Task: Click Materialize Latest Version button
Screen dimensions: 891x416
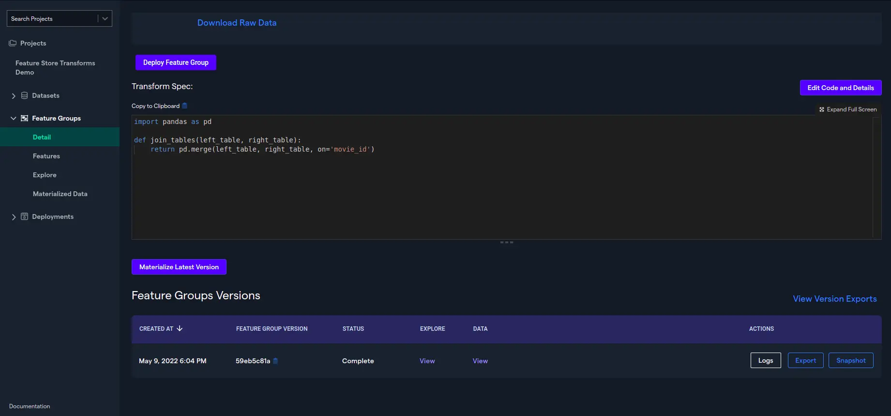Action: 179,267
